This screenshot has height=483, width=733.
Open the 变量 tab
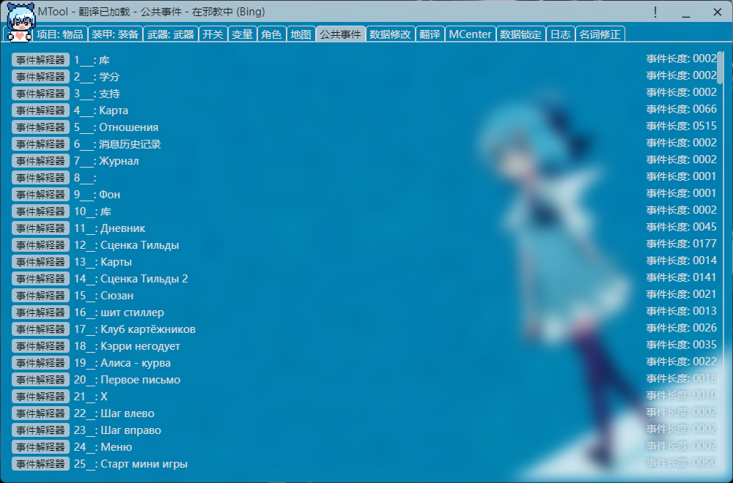coord(242,34)
